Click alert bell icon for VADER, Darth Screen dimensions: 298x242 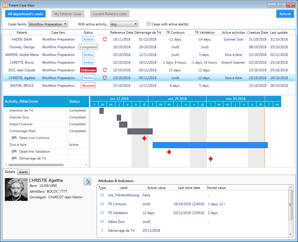[x=105, y=39]
